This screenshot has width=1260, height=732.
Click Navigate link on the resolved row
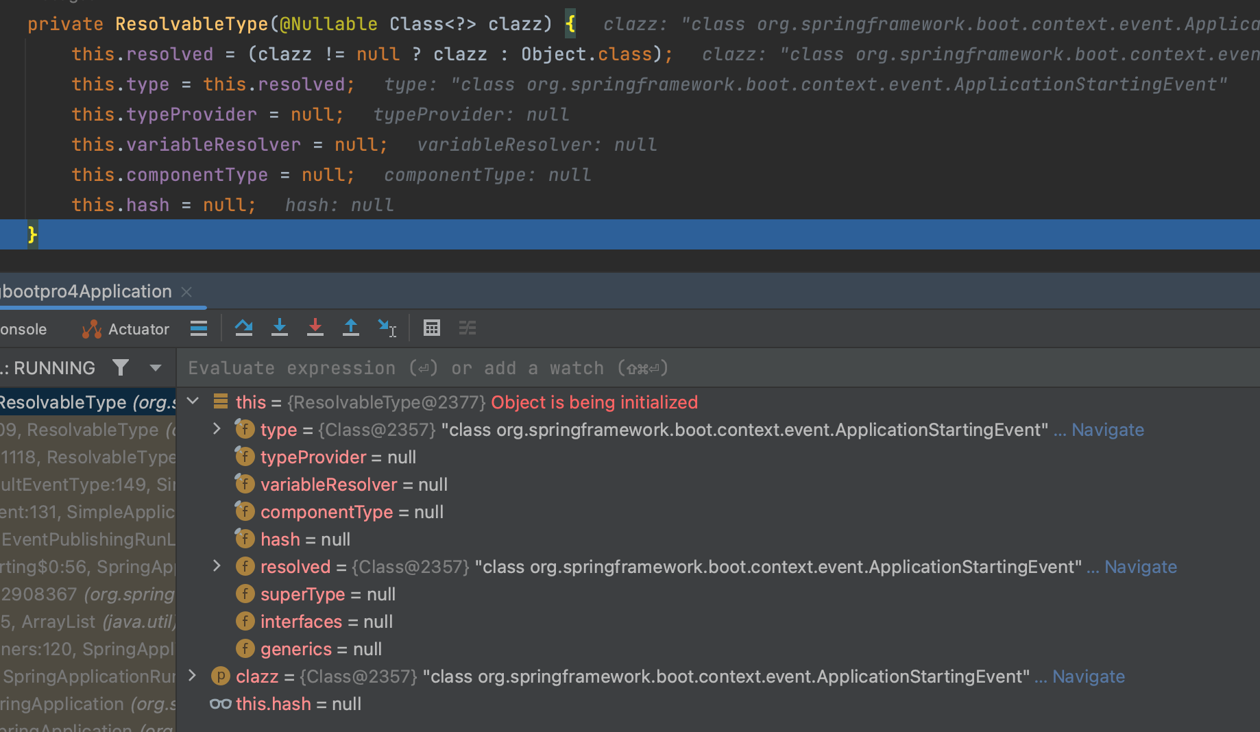(x=1141, y=567)
